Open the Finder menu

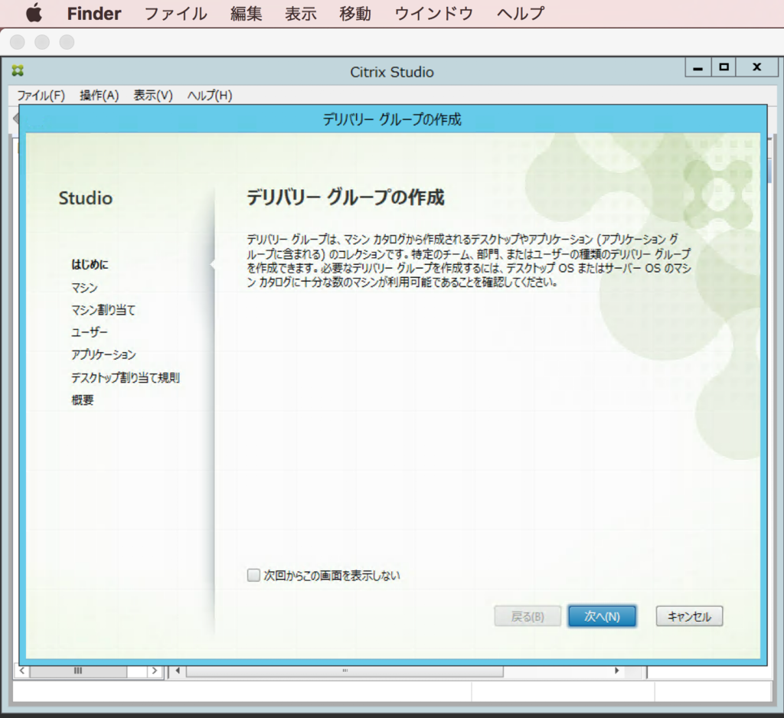click(94, 14)
